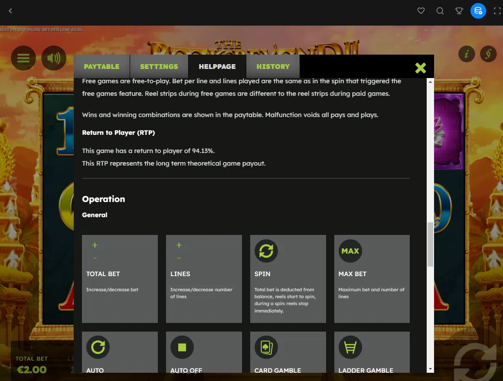The image size is (503, 381).
Task: Open the info 'i' button
Action: (467, 54)
